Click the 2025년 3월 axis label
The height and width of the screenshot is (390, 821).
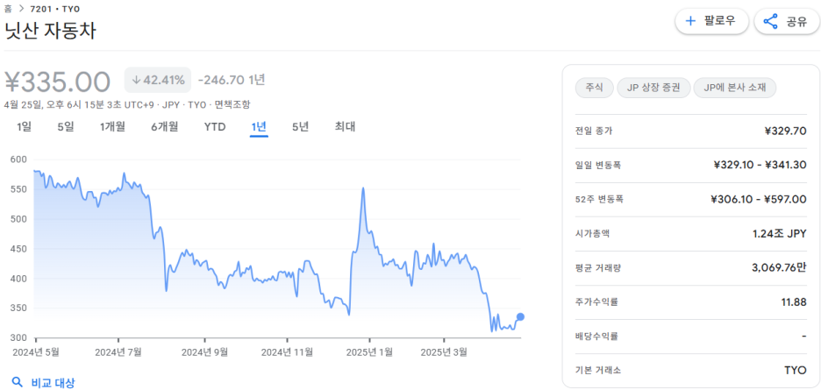[x=444, y=352]
